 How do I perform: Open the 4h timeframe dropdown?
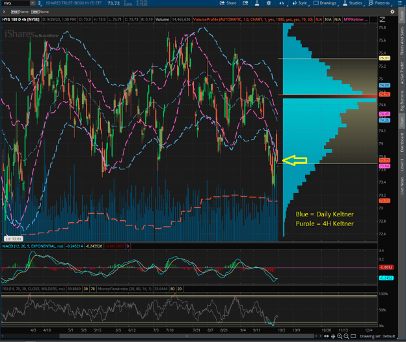click(282, 3)
